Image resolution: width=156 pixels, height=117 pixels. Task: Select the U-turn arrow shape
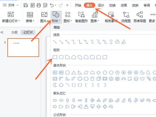111,100
